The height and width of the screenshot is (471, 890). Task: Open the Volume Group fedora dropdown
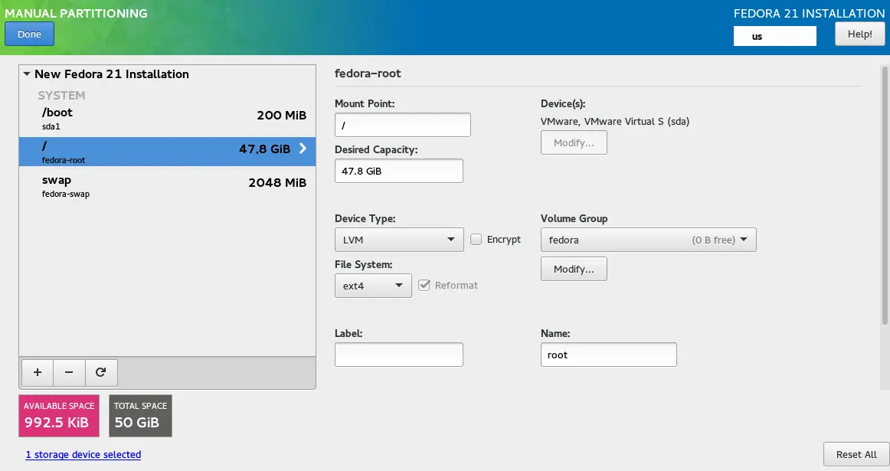648,240
